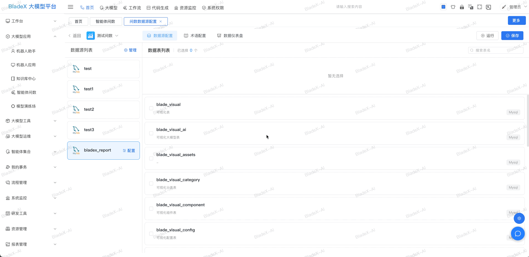Open the 智能体问数 tab
Screen dimensions: 529x257
(106, 21)
